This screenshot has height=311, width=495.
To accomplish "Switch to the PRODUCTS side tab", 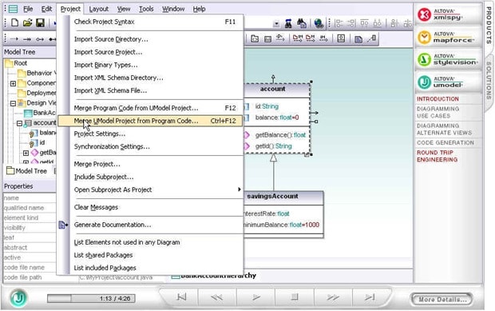I will (489, 26).
